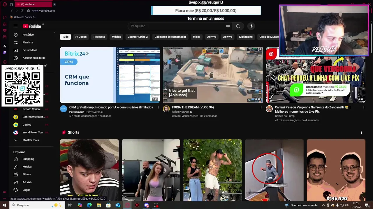This screenshot has width=373, height=209.
Task: Open the Gabinete Gamer bookmark
Action: 23,17
